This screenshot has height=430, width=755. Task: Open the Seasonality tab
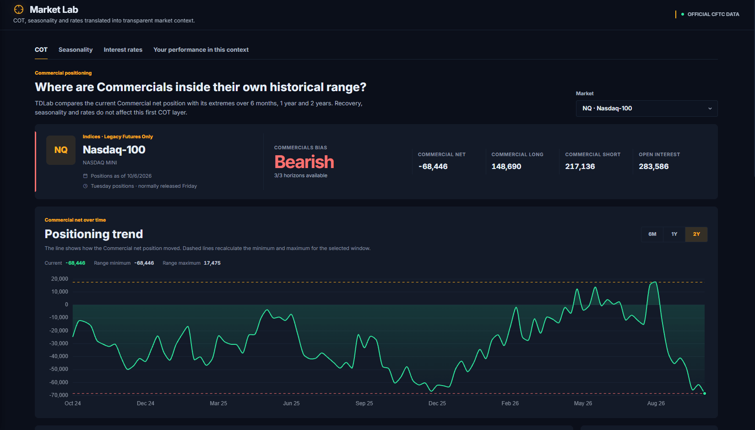(x=76, y=49)
